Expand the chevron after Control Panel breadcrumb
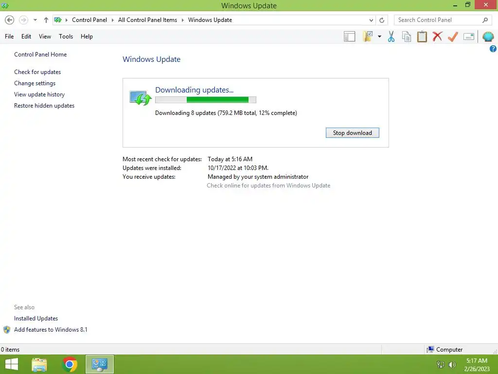This screenshot has height=374, width=498. (x=112, y=20)
